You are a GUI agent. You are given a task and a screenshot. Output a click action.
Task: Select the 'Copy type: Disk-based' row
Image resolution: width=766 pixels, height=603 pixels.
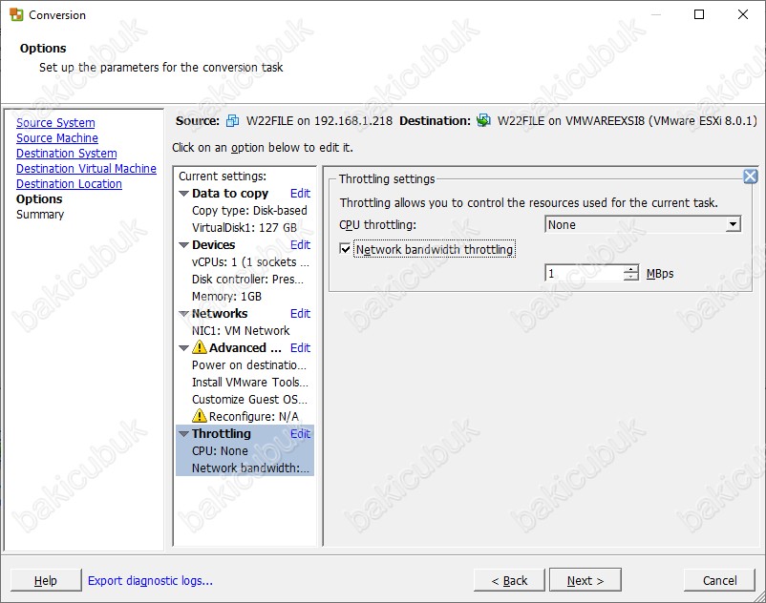[249, 210]
